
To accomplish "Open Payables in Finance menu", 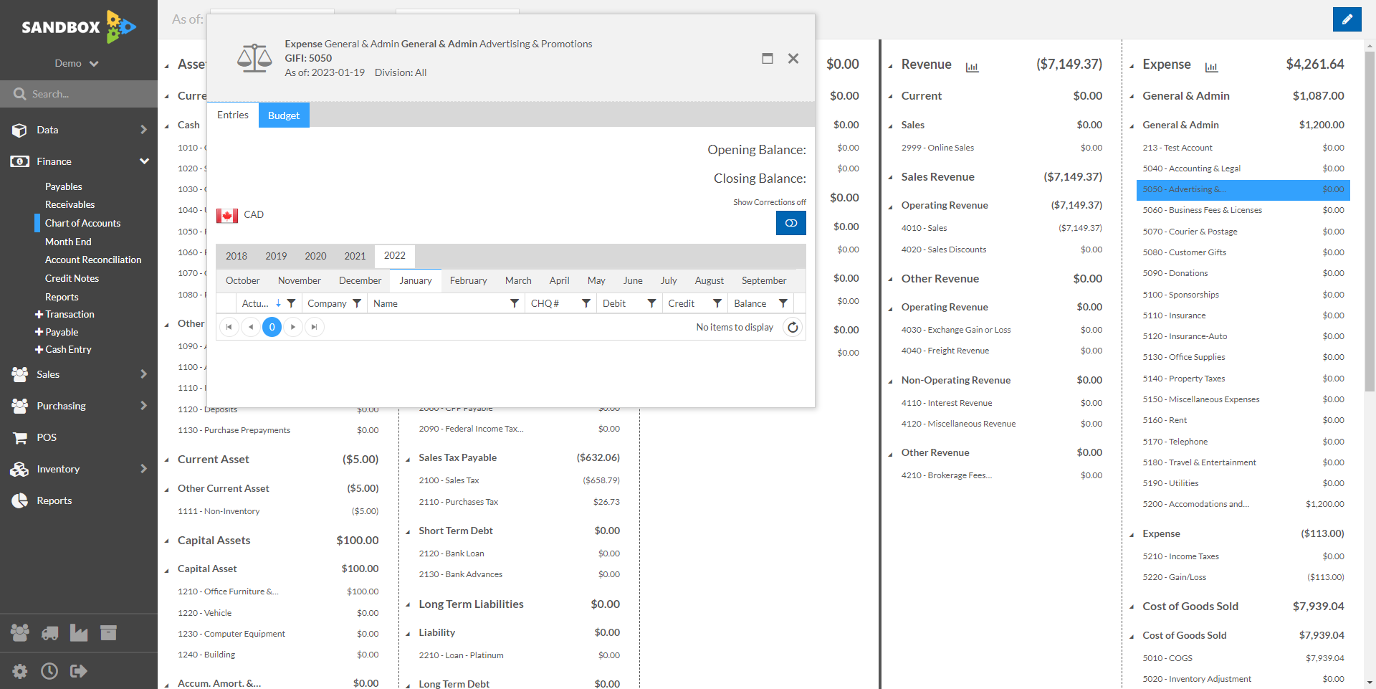I will (64, 186).
